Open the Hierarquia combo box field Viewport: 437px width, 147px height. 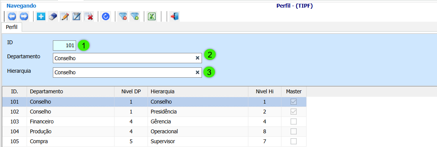coord(127,72)
